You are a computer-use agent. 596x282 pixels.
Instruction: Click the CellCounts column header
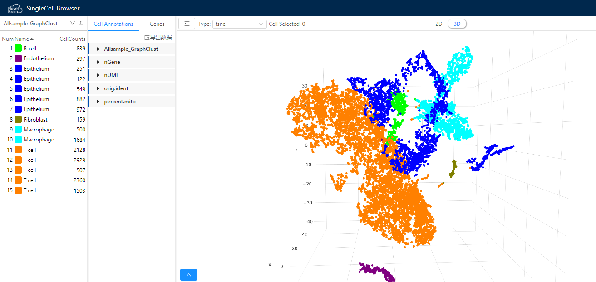click(72, 39)
